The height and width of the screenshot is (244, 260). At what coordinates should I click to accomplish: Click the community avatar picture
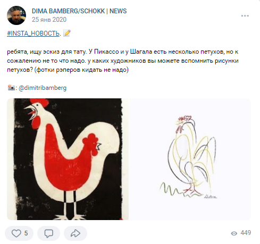pyautogui.click(x=16, y=15)
